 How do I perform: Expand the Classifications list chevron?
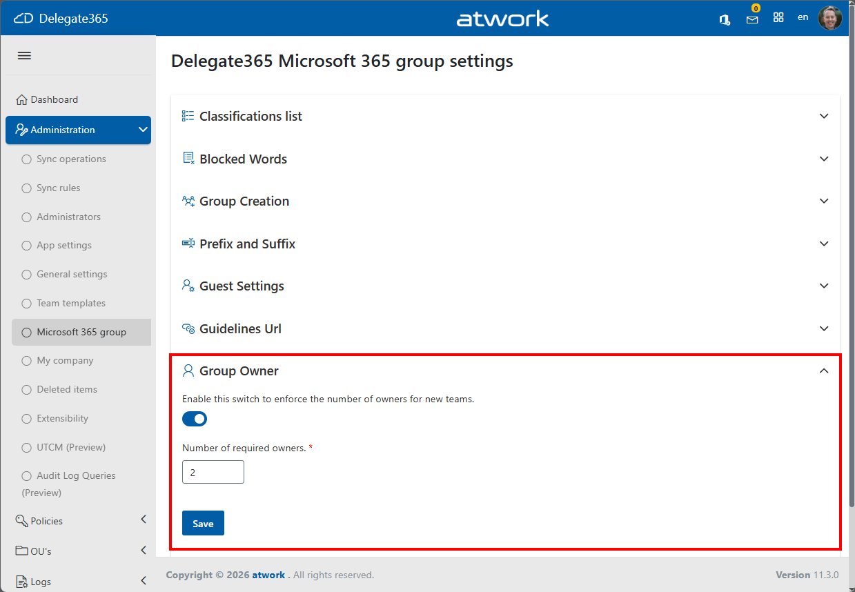pyautogui.click(x=824, y=116)
